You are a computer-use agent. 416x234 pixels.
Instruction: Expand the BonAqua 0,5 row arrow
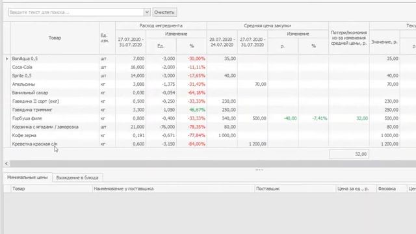click(x=7, y=58)
